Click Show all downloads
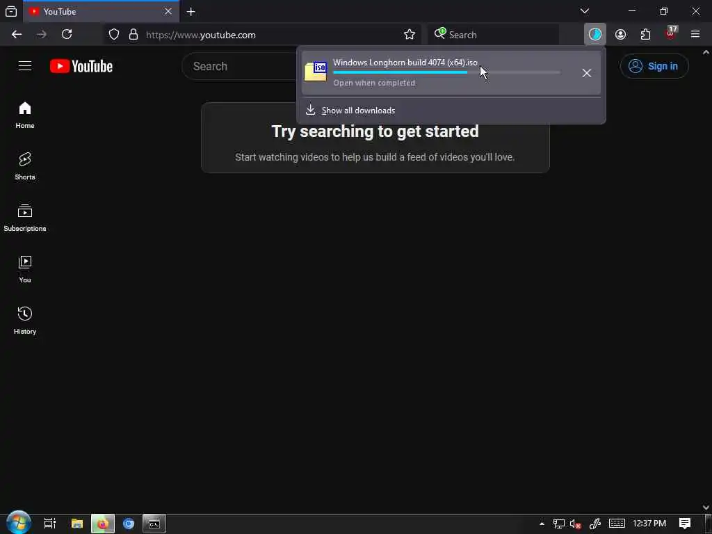The height and width of the screenshot is (534, 712). [358, 111]
